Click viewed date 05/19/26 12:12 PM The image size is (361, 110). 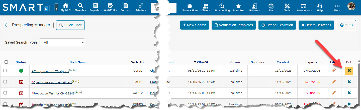point(201,71)
